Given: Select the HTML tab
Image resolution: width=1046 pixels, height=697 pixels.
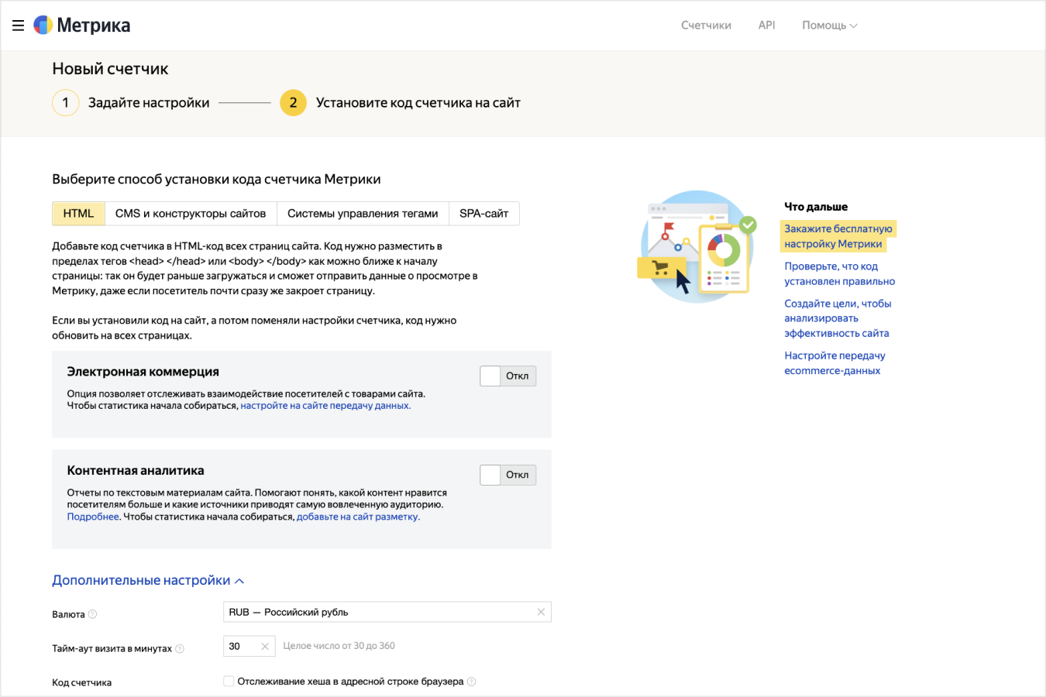Looking at the screenshot, I should (x=78, y=214).
